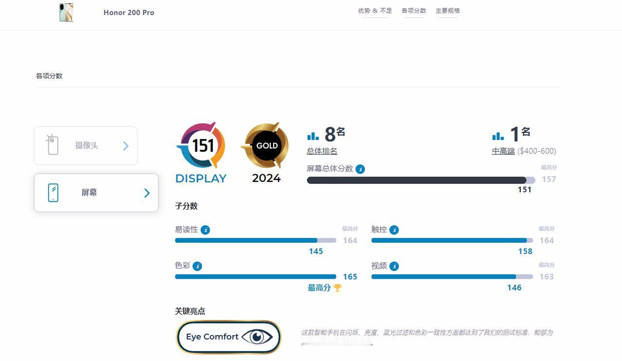Screen dimensions: 622x361
Task: Click the 色彩 score bar
Action: pos(256,276)
